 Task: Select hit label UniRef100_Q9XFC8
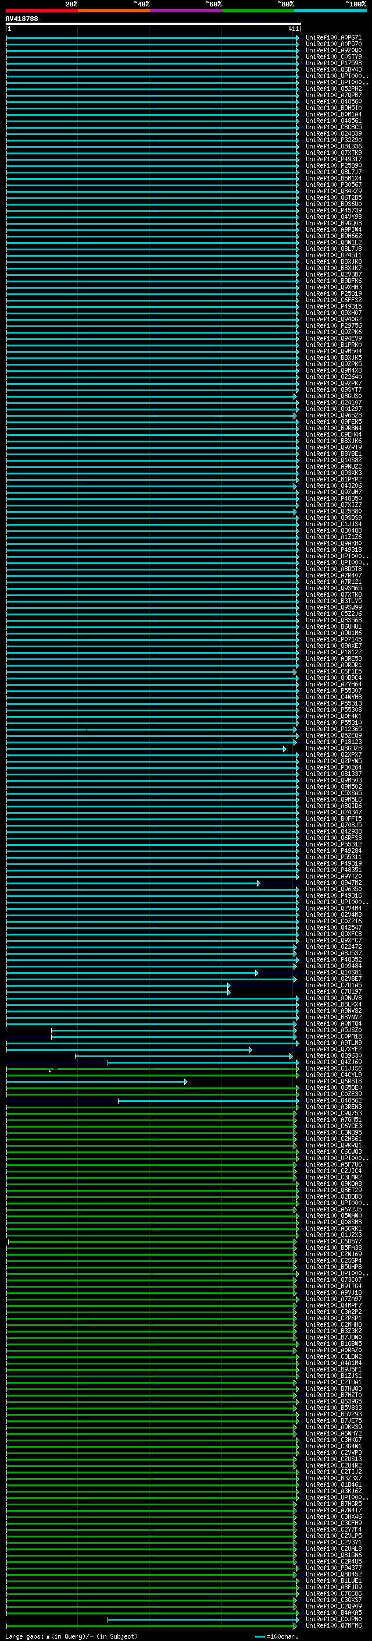point(334,934)
